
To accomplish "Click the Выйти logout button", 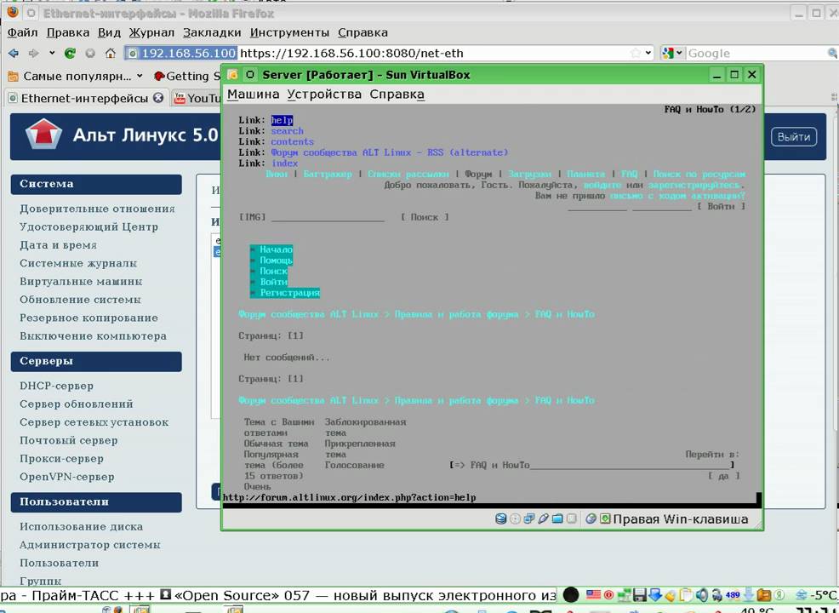I will 794,137.
